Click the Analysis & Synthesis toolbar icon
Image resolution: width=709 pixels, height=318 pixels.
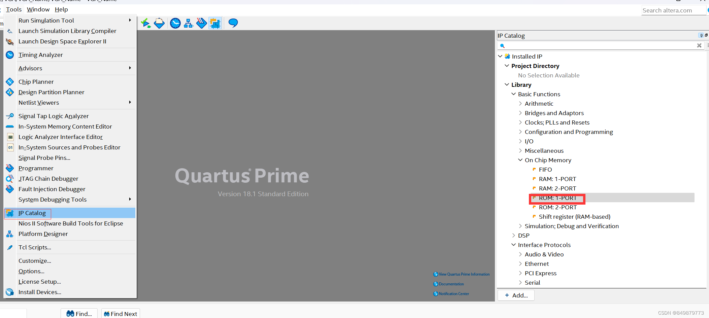pyautogui.click(x=146, y=23)
